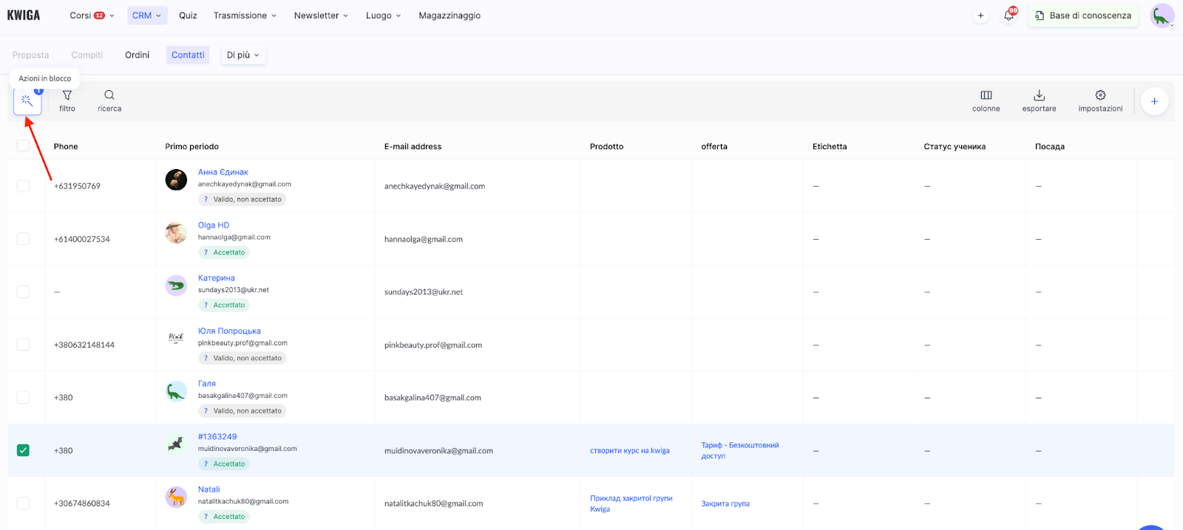Click the E-mail address column header
This screenshot has width=1183, height=530.
[413, 147]
